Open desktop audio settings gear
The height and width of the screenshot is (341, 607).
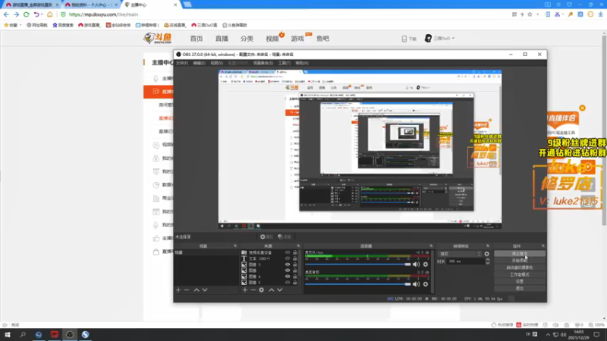pyautogui.click(x=426, y=284)
